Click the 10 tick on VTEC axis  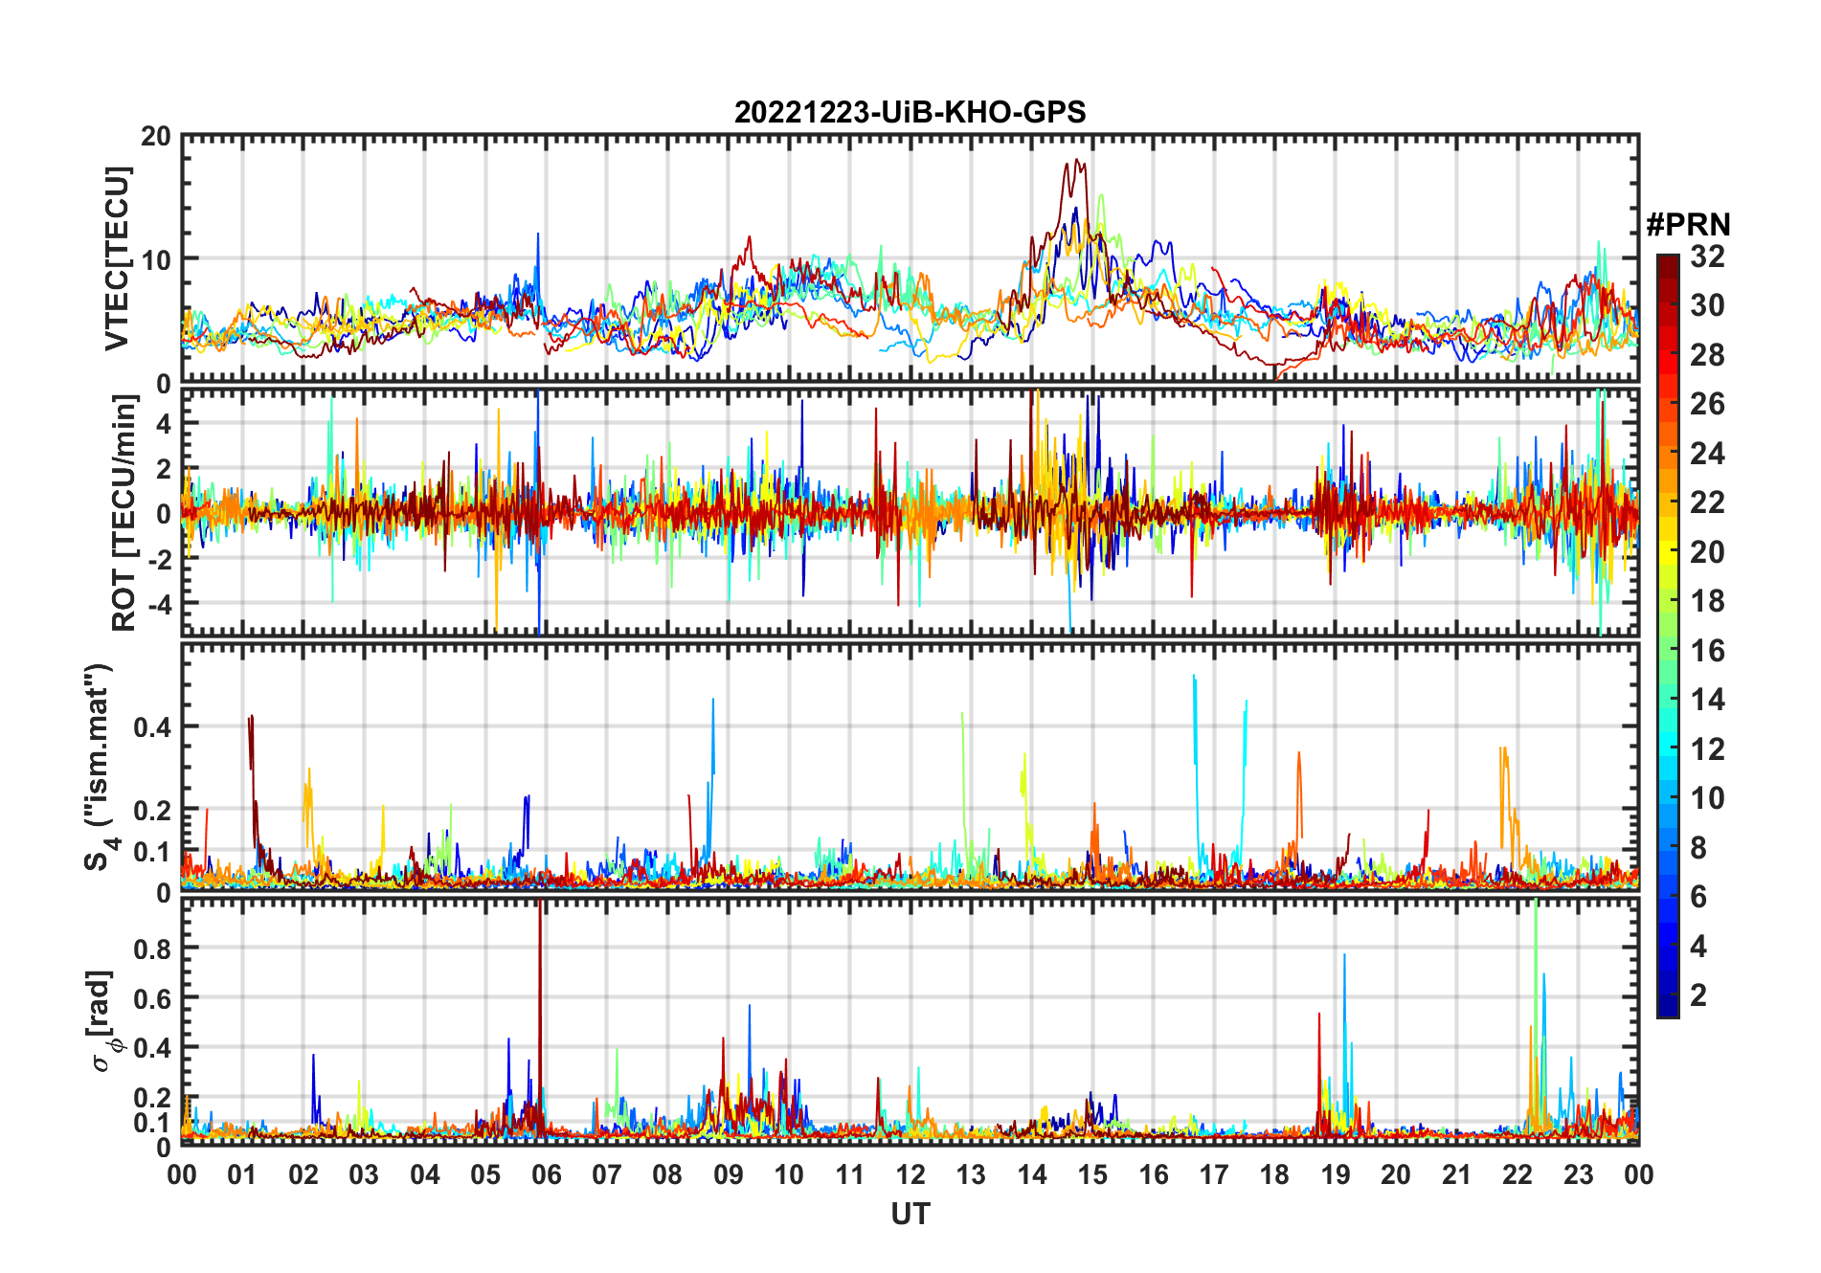(x=157, y=259)
